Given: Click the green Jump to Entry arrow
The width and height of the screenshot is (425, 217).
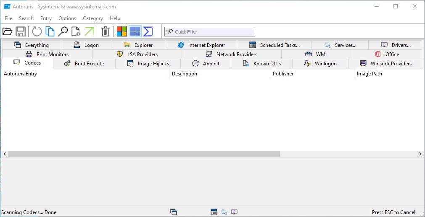Looking at the screenshot, I should tap(89, 31).
